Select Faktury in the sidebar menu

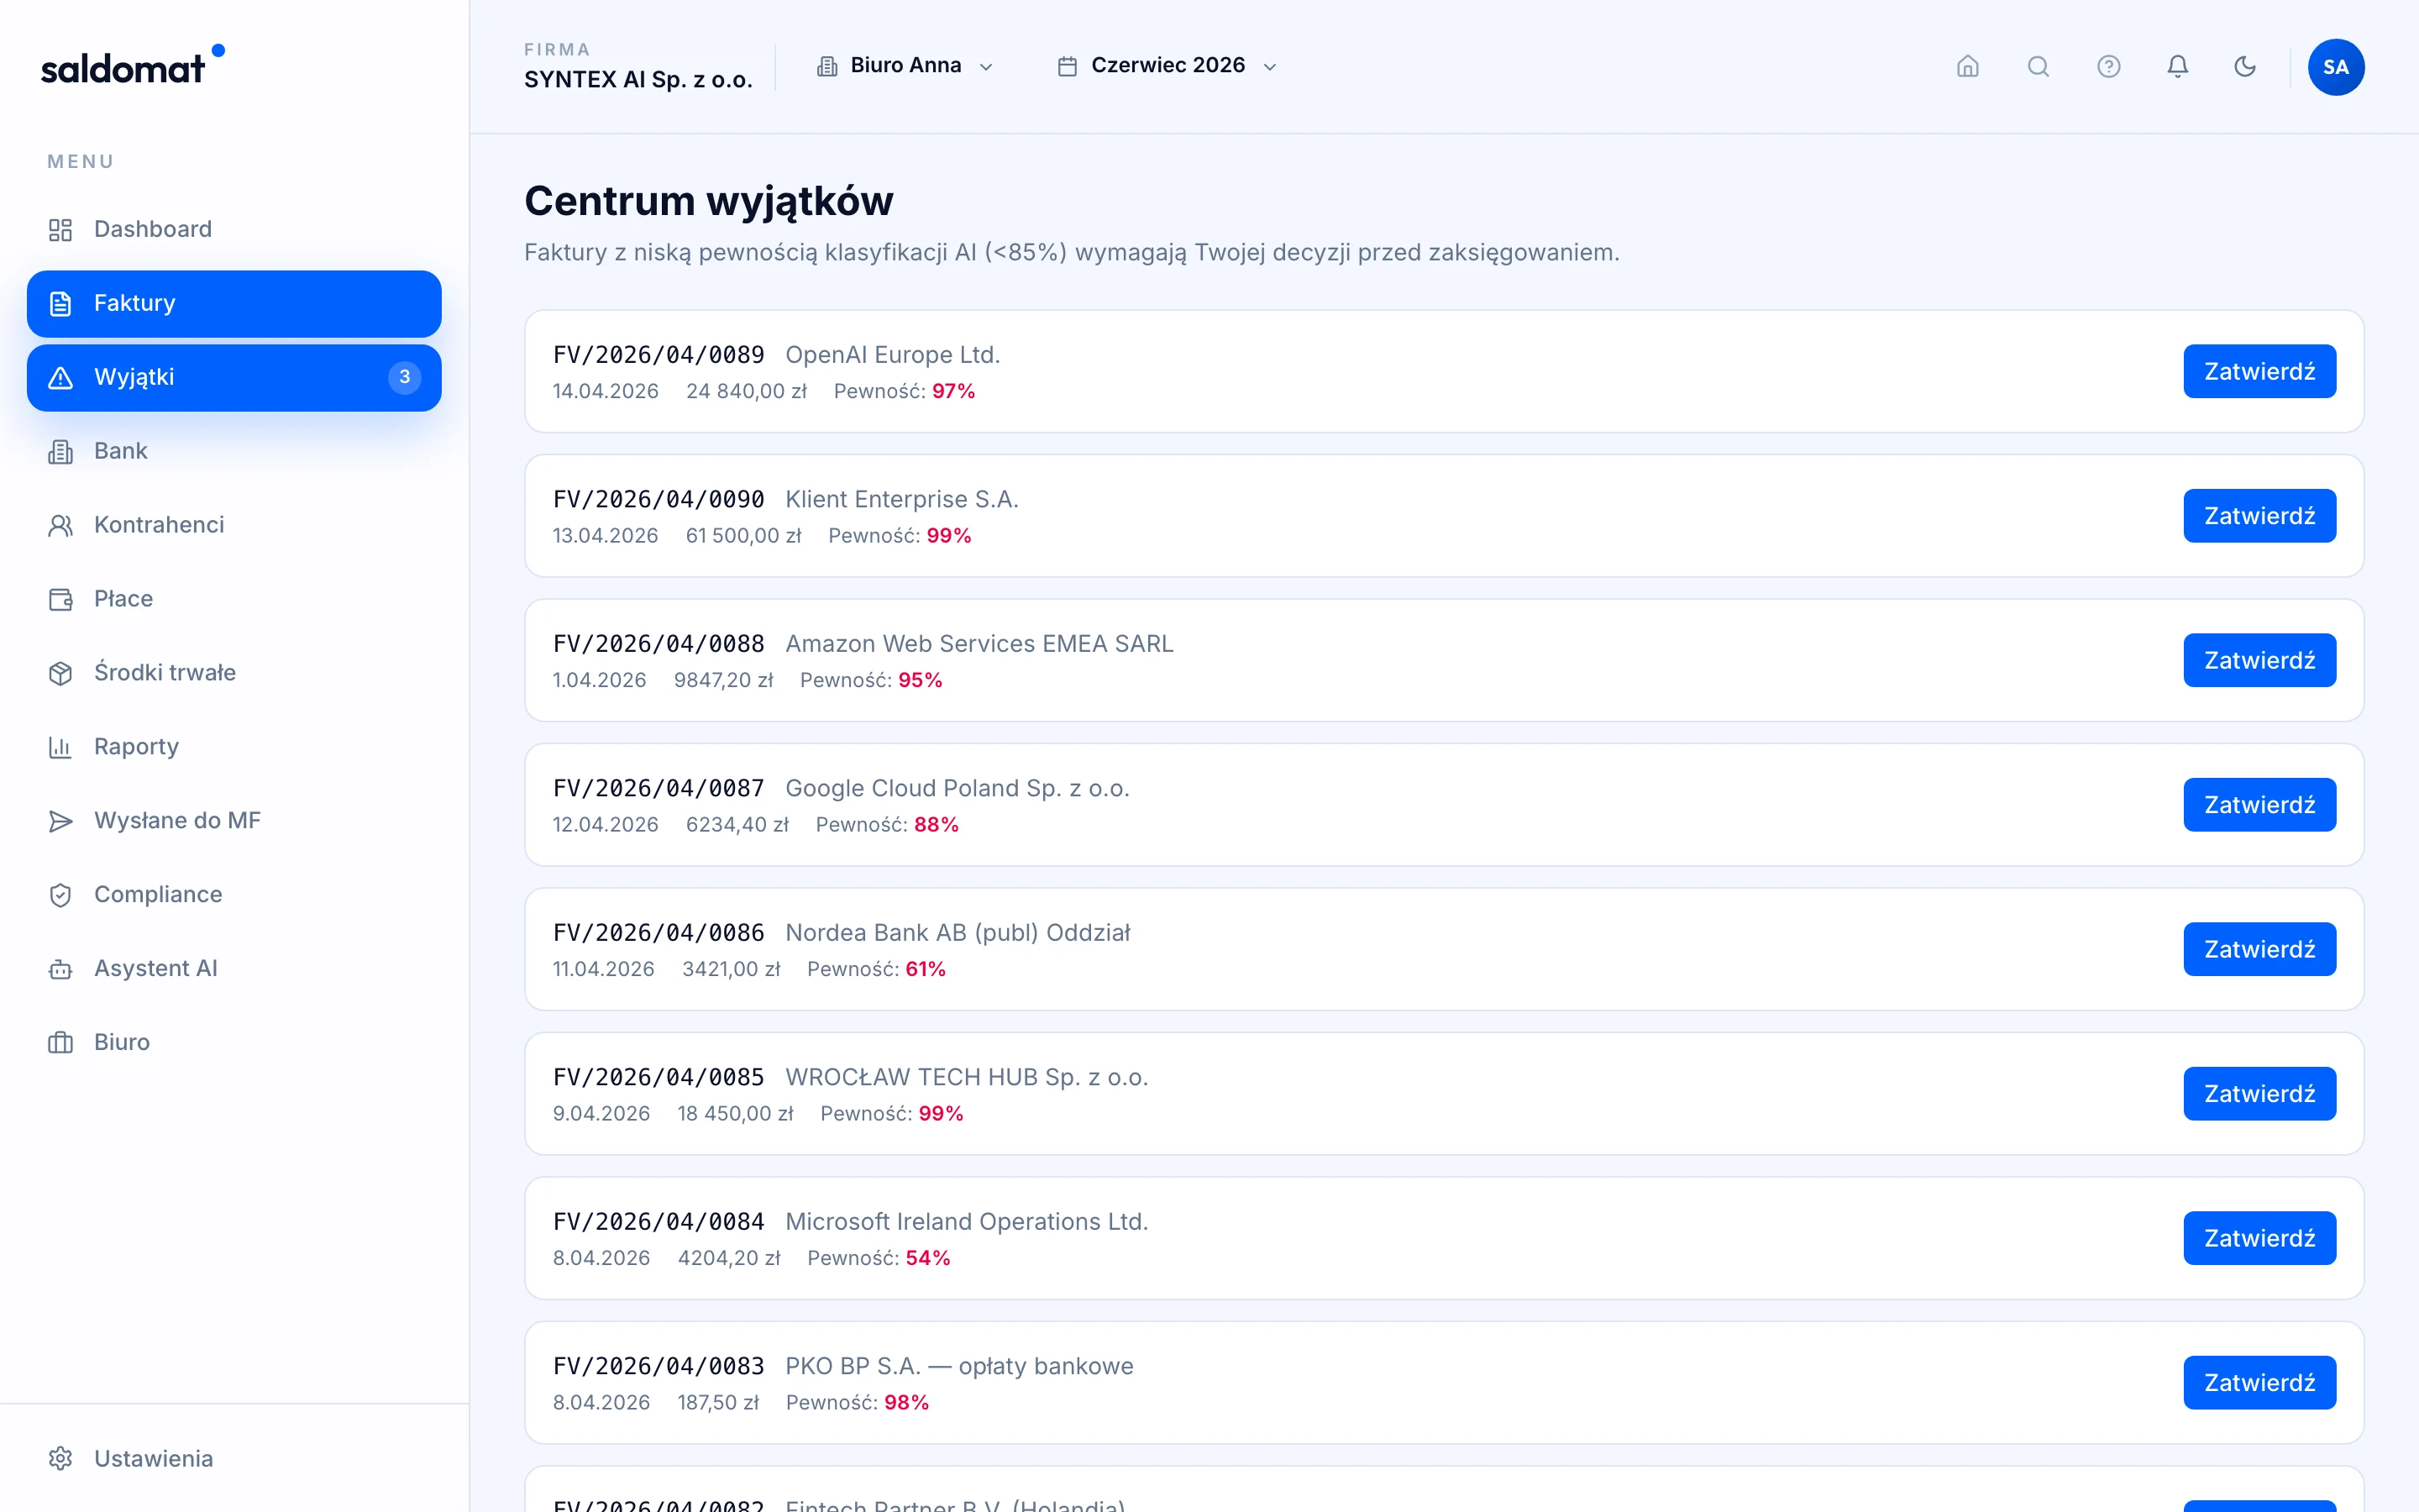tap(234, 304)
